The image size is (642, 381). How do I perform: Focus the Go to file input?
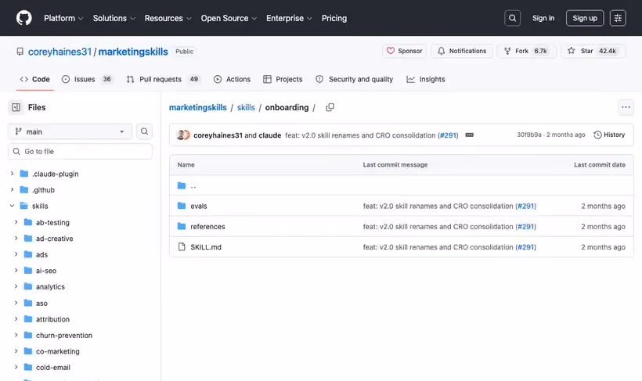80,152
